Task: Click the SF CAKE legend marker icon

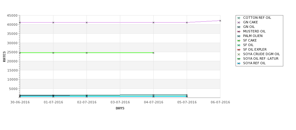Action: (239, 41)
